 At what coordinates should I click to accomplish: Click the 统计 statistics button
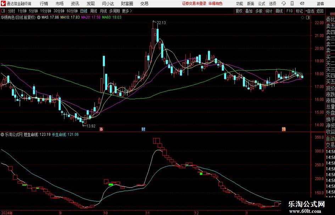(x=269, y=11)
